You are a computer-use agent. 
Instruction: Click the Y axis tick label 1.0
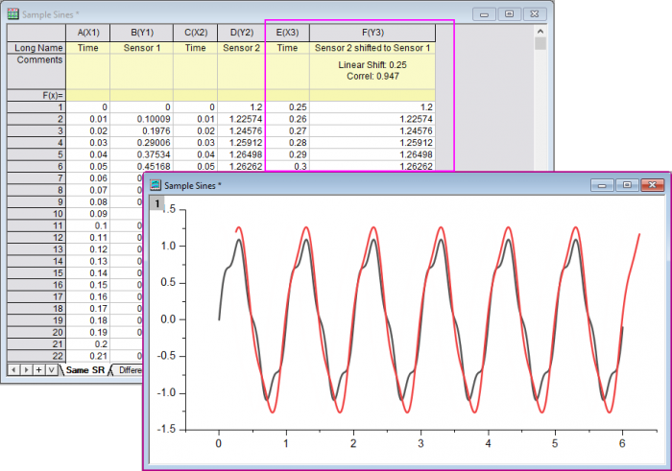(x=168, y=246)
